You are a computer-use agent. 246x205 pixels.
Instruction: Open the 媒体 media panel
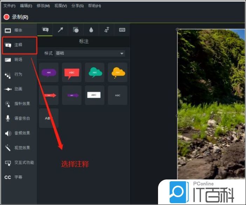tap(19, 30)
